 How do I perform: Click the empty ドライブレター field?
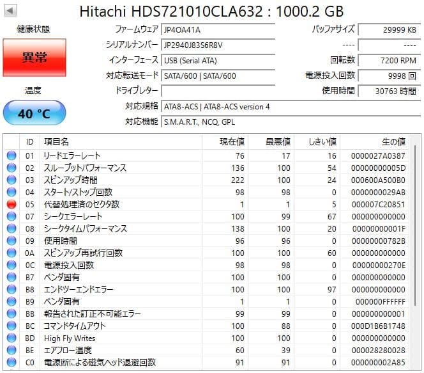[x=218, y=91]
